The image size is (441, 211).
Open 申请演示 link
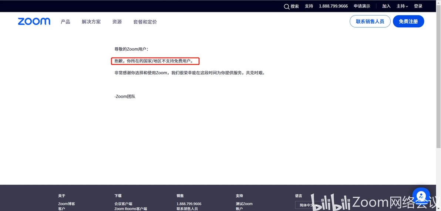tap(362, 6)
